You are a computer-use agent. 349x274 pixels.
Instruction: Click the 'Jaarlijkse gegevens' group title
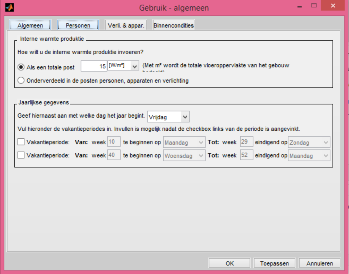point(44,103)
